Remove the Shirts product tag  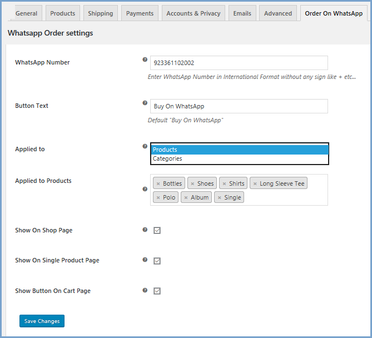pos(225,184)
